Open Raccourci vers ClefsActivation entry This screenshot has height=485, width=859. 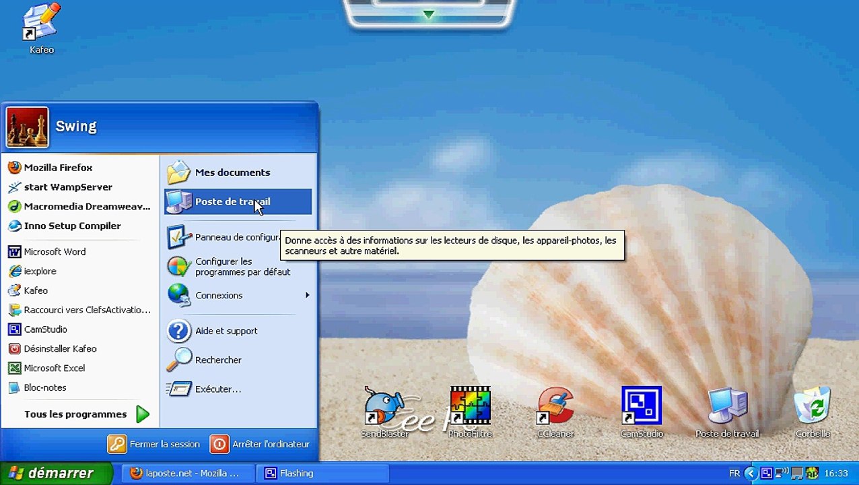pos(80,311)
